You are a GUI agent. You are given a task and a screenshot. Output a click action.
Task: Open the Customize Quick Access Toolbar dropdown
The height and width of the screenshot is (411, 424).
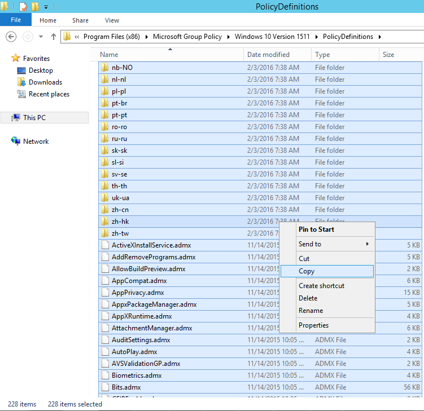pos(46,7)
